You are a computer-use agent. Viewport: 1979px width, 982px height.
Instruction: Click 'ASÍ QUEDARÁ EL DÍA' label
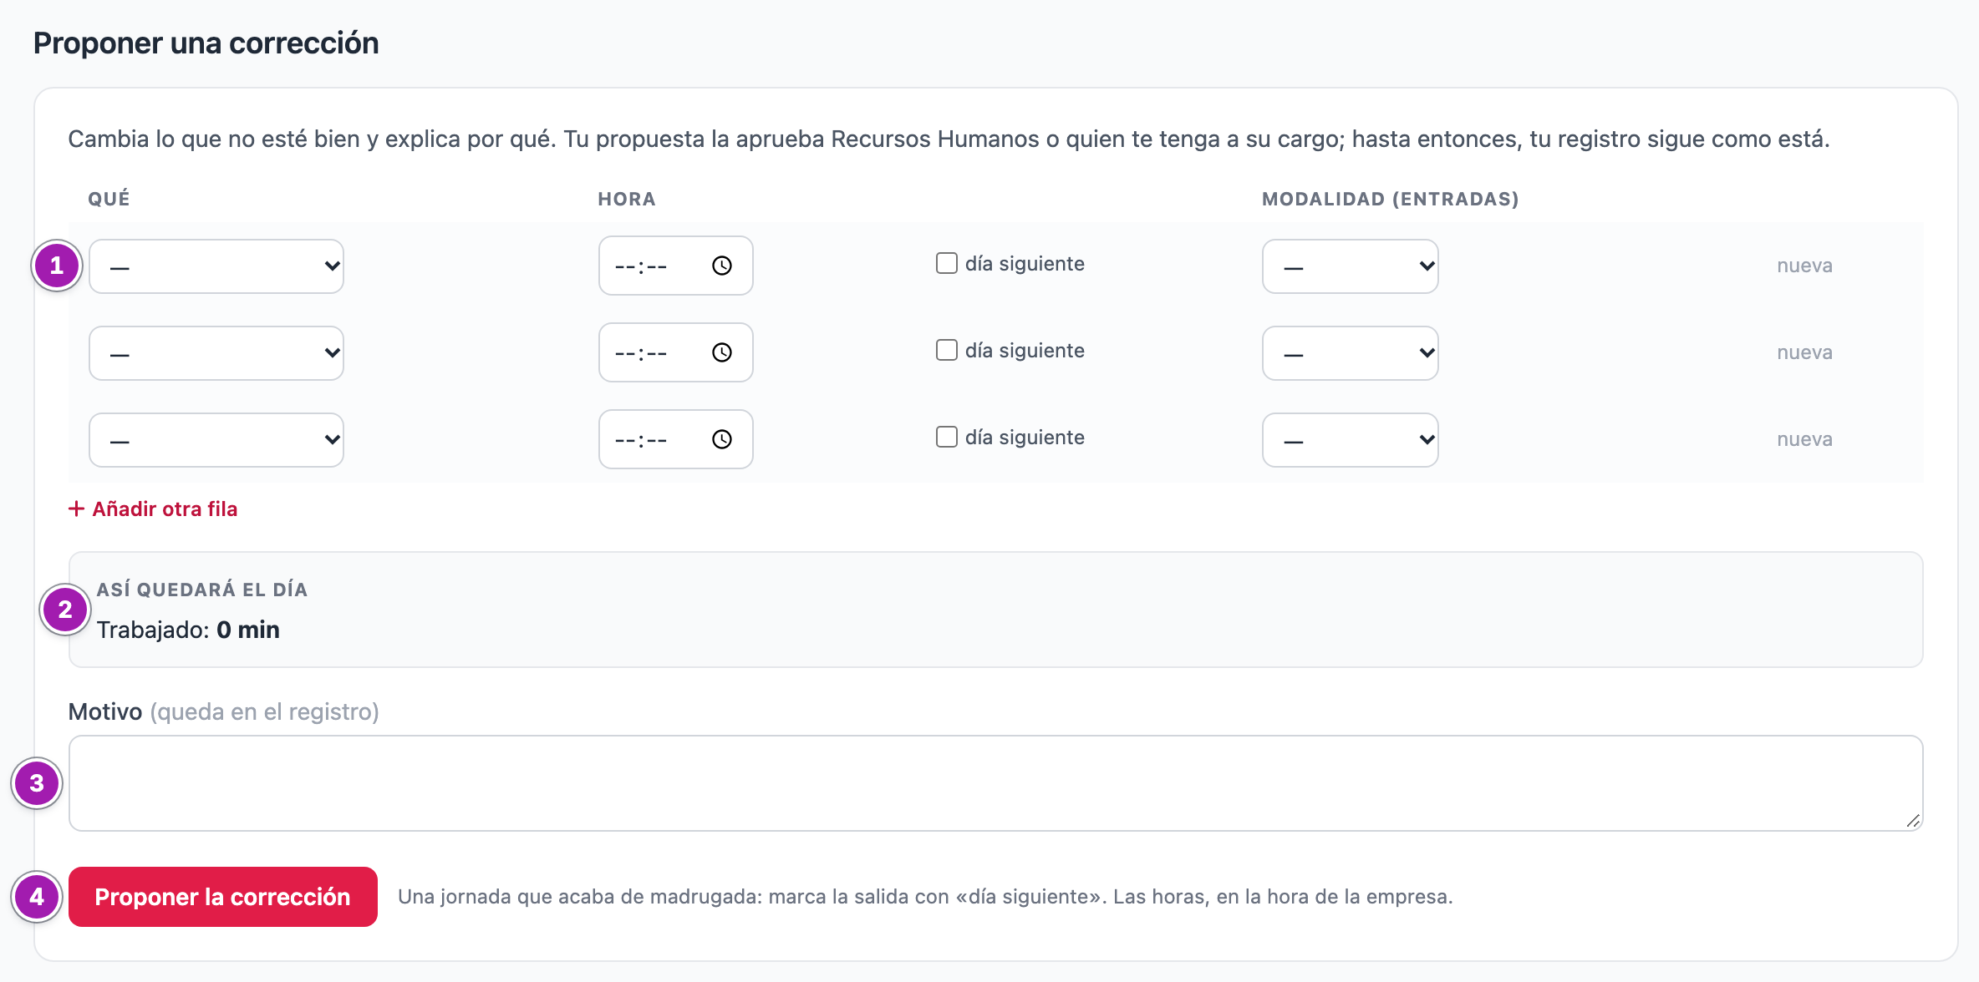tap(202, 590)
